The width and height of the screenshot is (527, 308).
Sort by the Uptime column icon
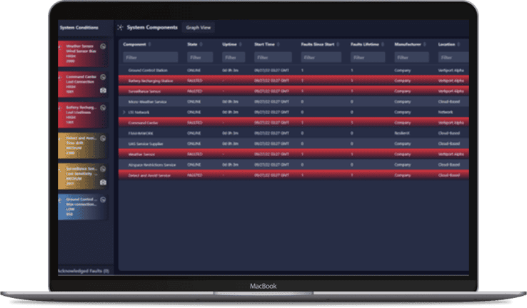(x=241, y=44)
